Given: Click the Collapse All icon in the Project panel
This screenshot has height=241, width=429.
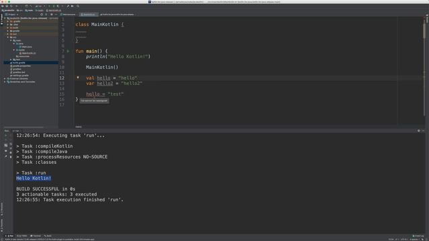Looking at the screenshot, I should [x=46, y=15].
